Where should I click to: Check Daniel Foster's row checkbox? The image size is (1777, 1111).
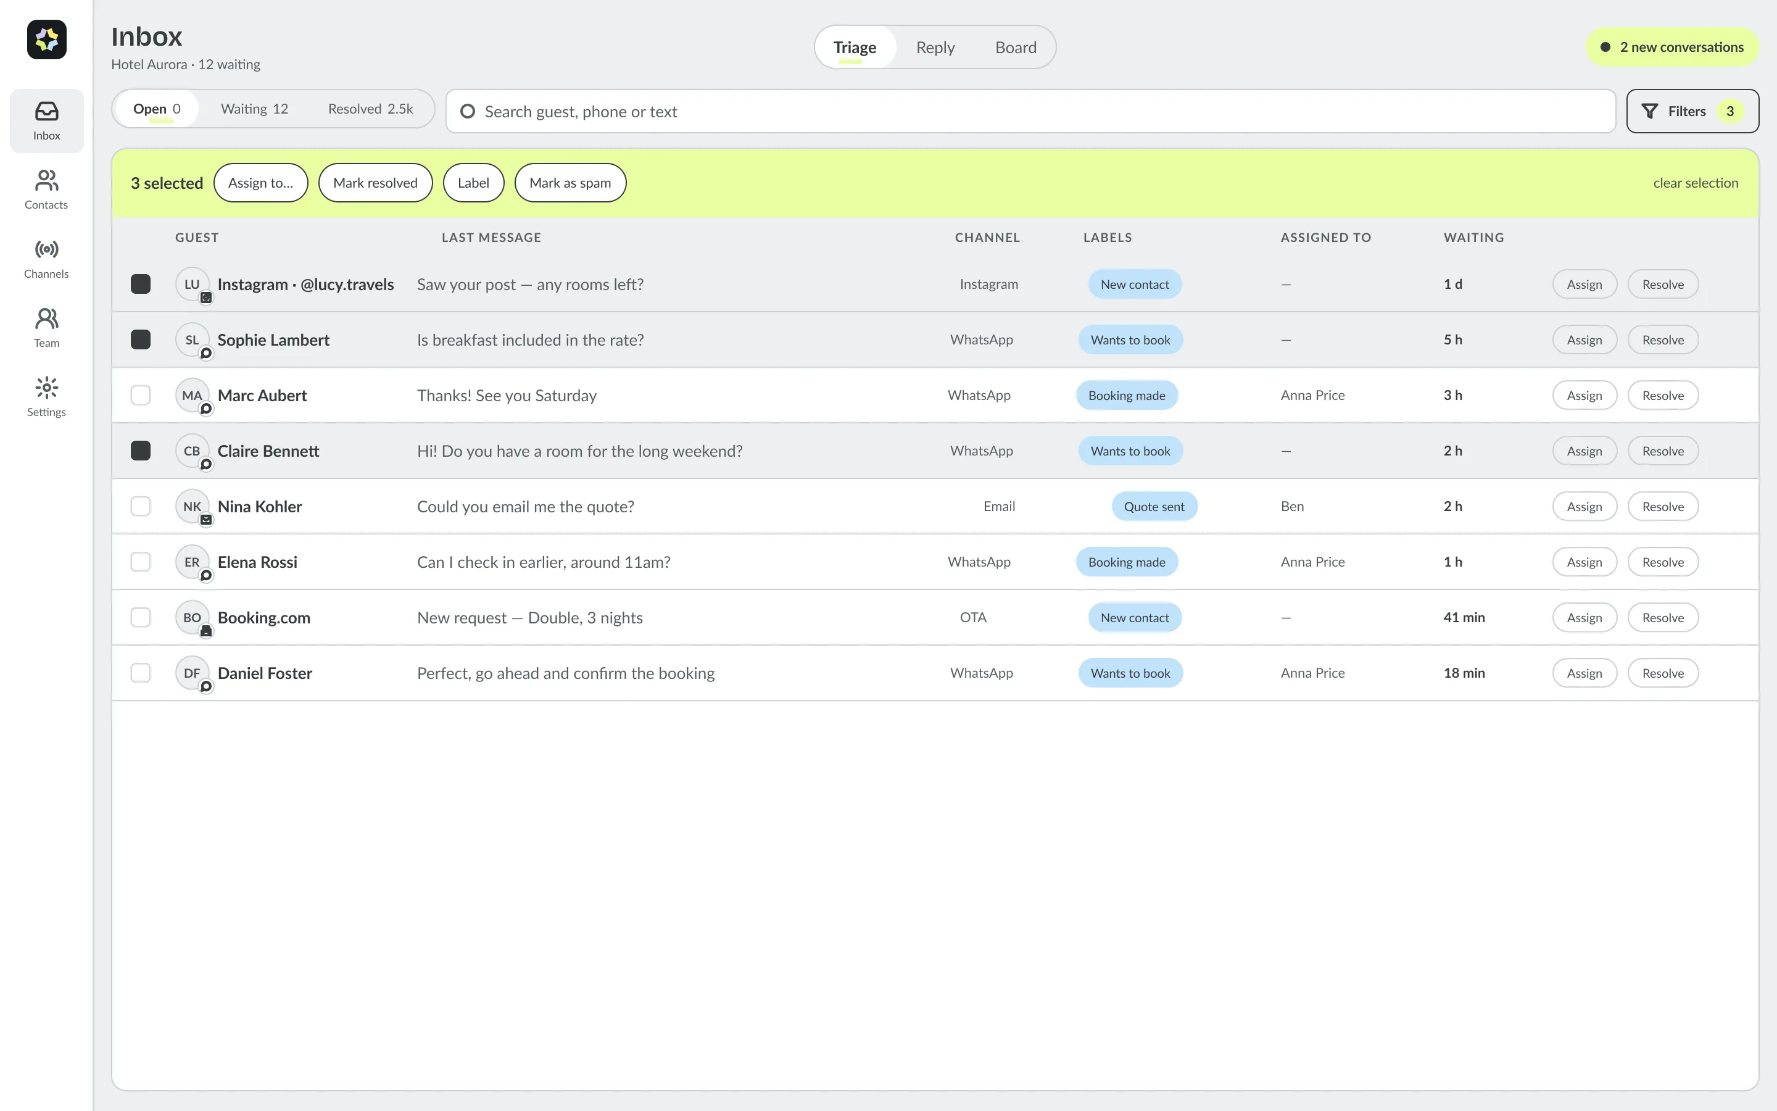pos(140,673)
